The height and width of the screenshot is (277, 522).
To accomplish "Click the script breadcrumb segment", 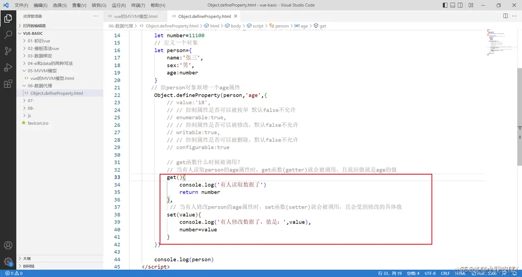I will click(255, 26).
